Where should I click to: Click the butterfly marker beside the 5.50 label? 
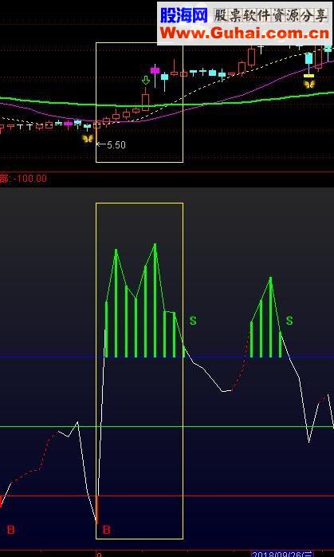(x=88, y=139)
